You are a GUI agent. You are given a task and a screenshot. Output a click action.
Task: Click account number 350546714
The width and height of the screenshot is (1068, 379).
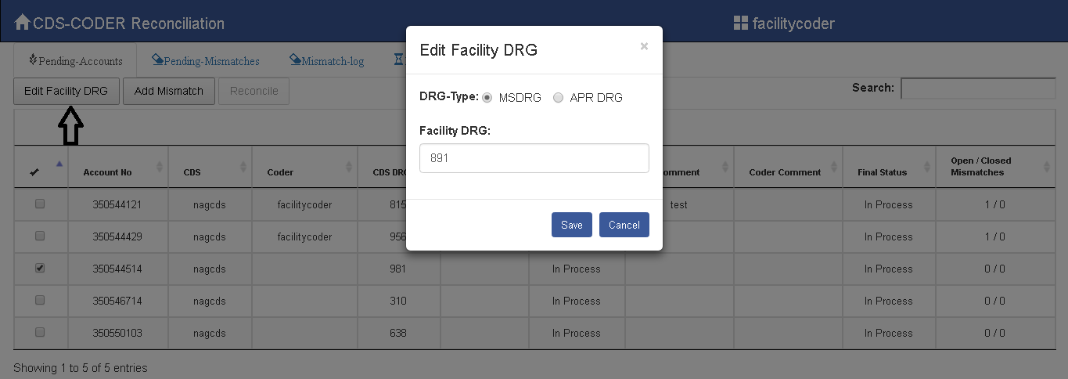pos(119,301)
